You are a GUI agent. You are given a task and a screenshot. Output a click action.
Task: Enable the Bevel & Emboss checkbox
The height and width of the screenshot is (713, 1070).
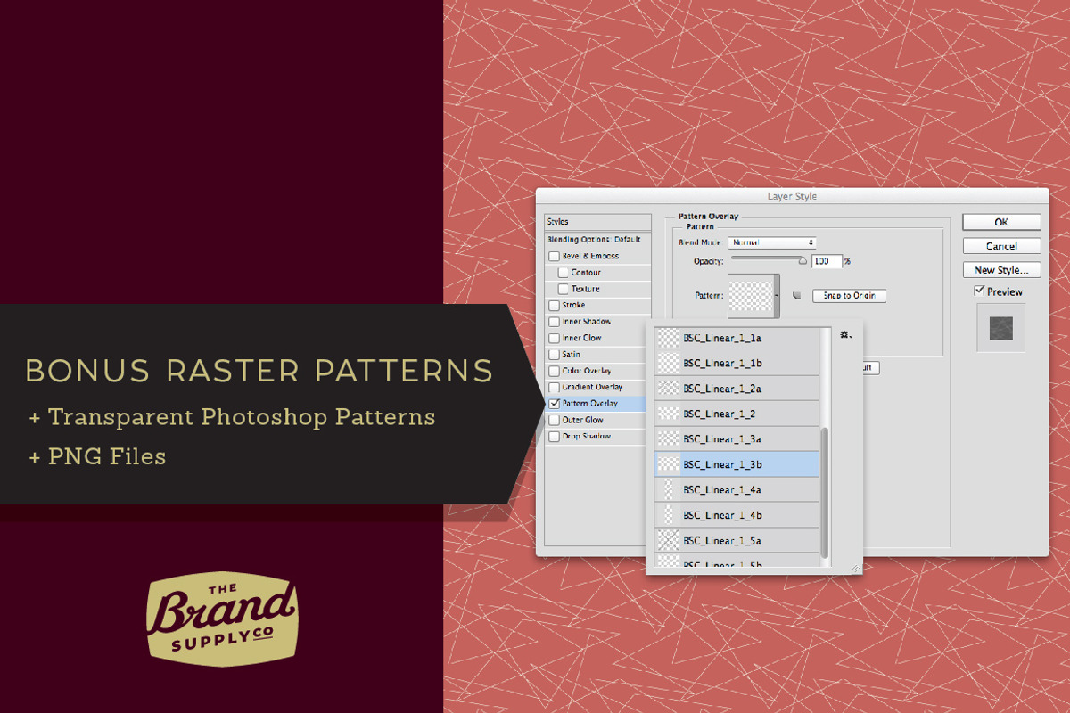click(x=554, y=256)
